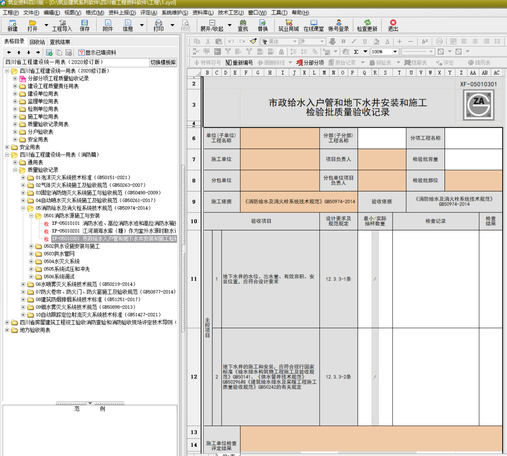
Task: Click the 评定 toolbar button
Action: [445, 63]
